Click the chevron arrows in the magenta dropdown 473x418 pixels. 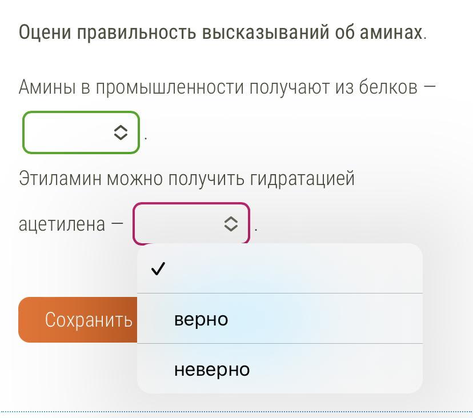(x=231, y=224)
